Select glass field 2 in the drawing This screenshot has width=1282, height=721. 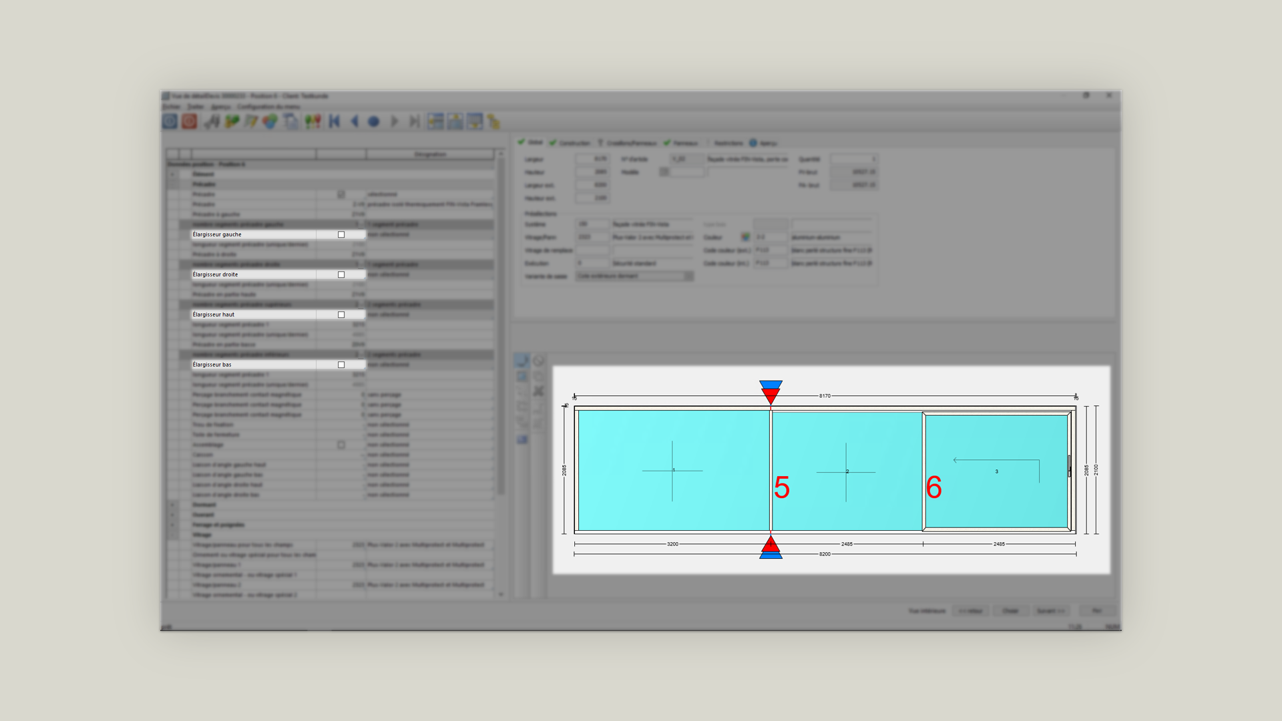(x=847, y=471)
